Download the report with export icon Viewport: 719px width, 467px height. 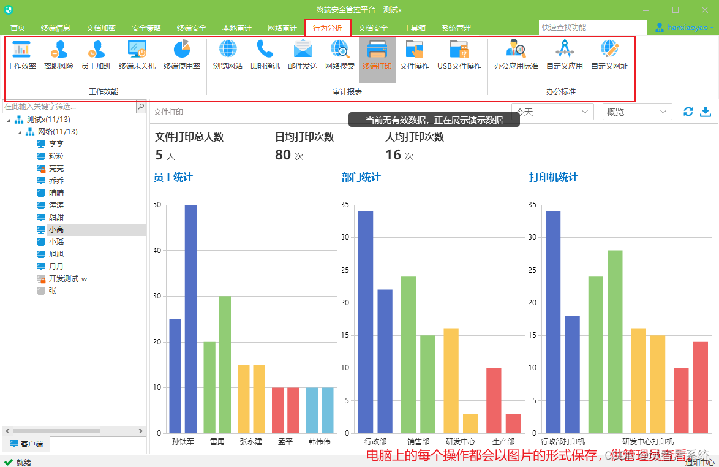[x=706, y=112]
